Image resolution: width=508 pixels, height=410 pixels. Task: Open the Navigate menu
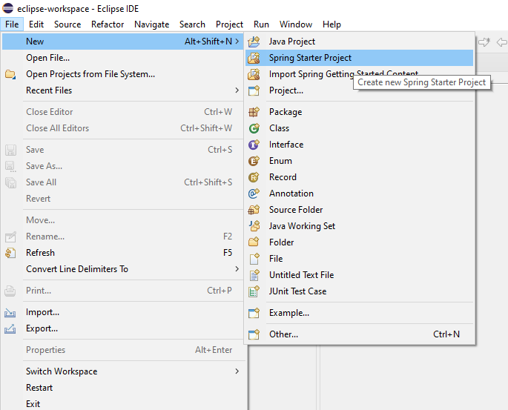coord(151,24)
